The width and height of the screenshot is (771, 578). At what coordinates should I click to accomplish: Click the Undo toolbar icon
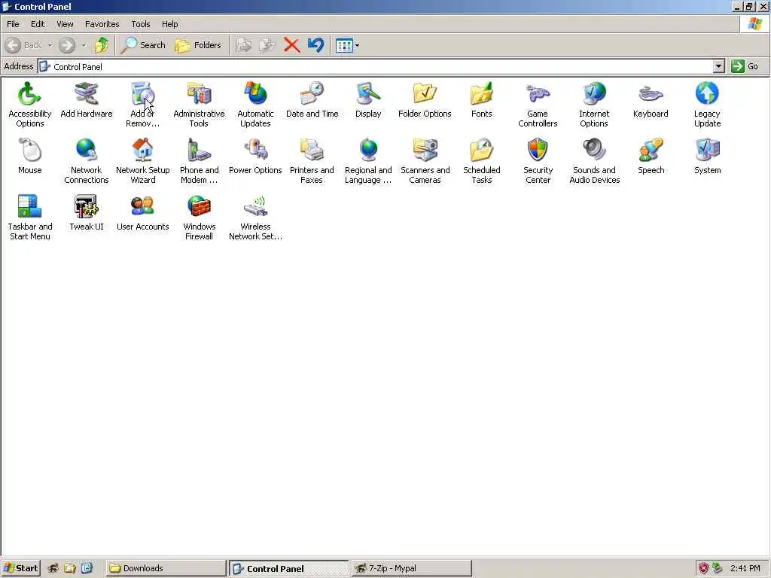[x=315, y=45]
